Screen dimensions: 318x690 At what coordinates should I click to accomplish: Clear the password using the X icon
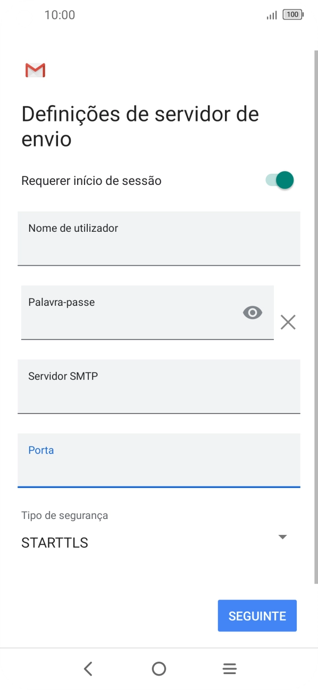click(288, 322)
